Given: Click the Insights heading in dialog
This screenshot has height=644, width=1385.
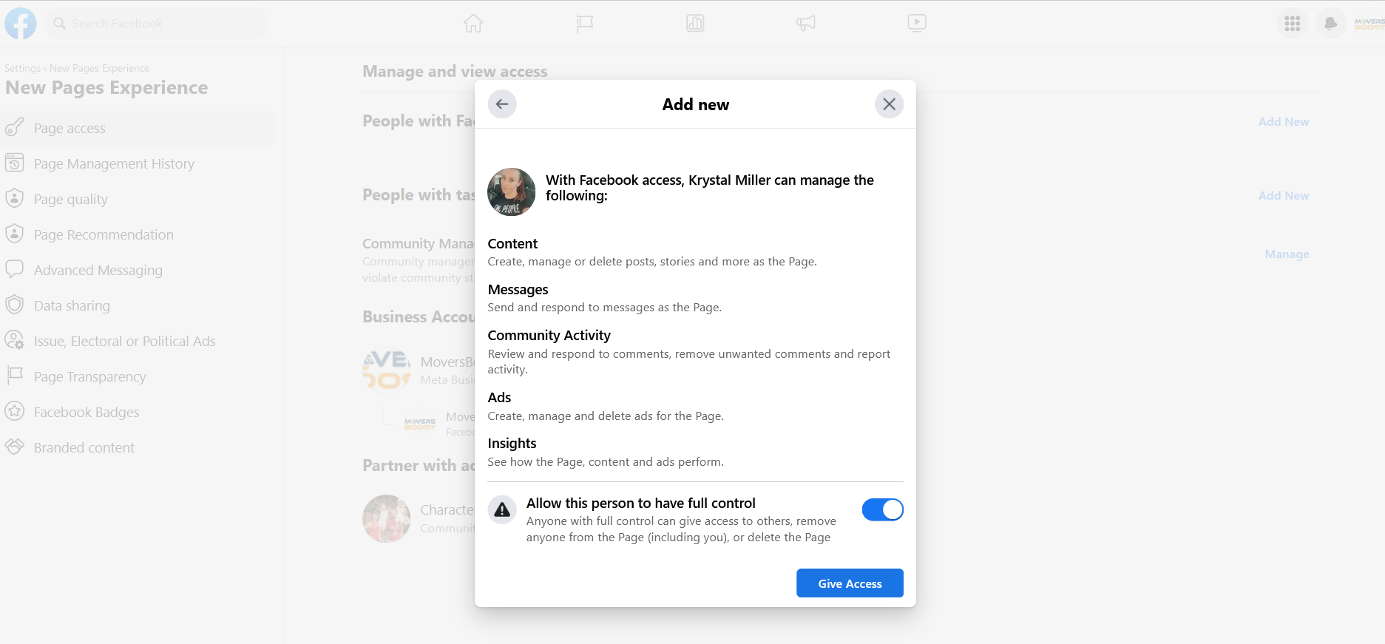Looking at the screenshot, I should [512, 444].
